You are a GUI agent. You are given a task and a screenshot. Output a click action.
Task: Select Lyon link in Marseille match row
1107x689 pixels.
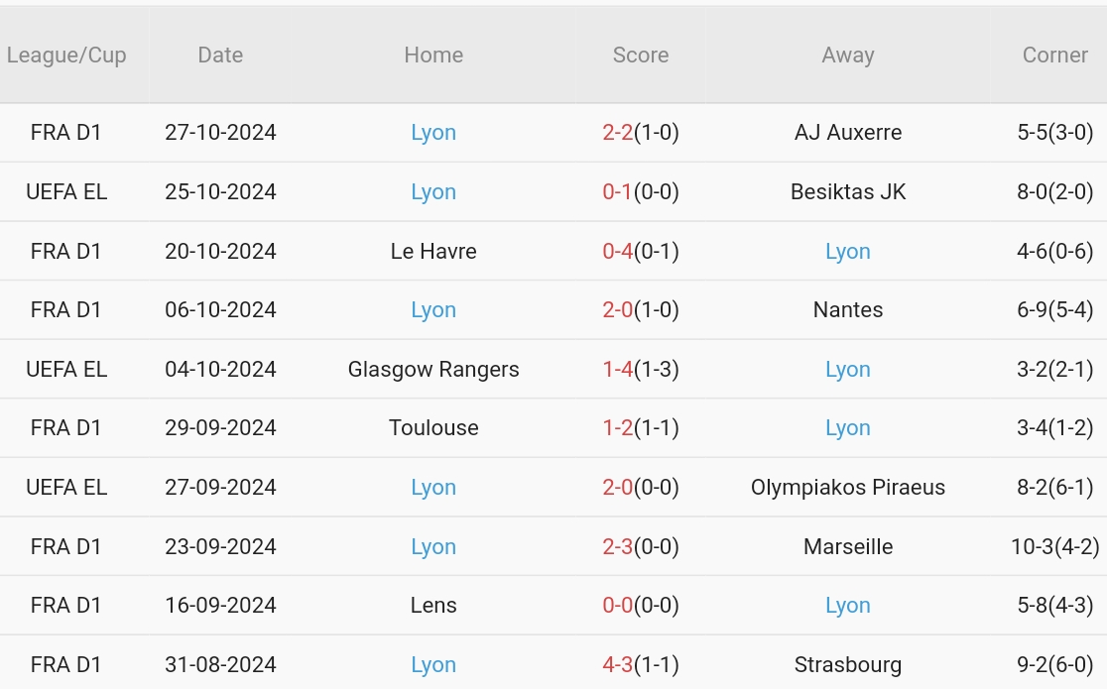click(433, 547)
